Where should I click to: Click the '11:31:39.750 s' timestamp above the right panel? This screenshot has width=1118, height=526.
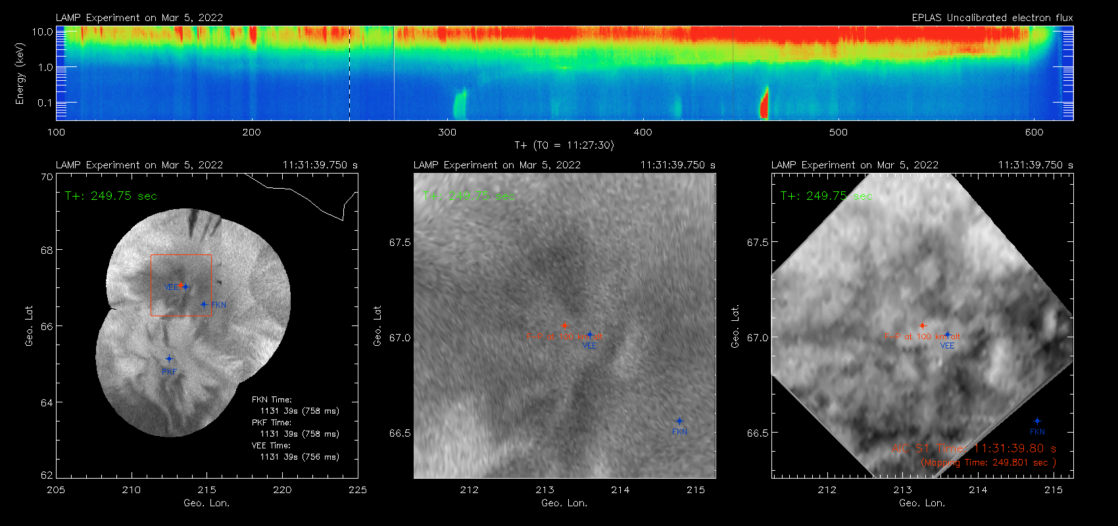click(1036, 165)
